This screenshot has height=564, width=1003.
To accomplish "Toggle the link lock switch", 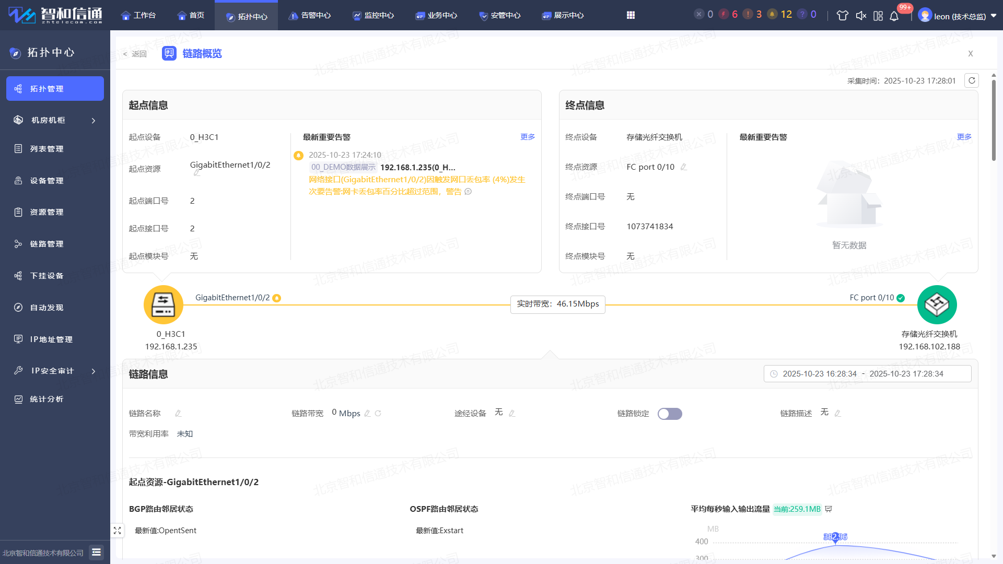I will coord(670,414).
